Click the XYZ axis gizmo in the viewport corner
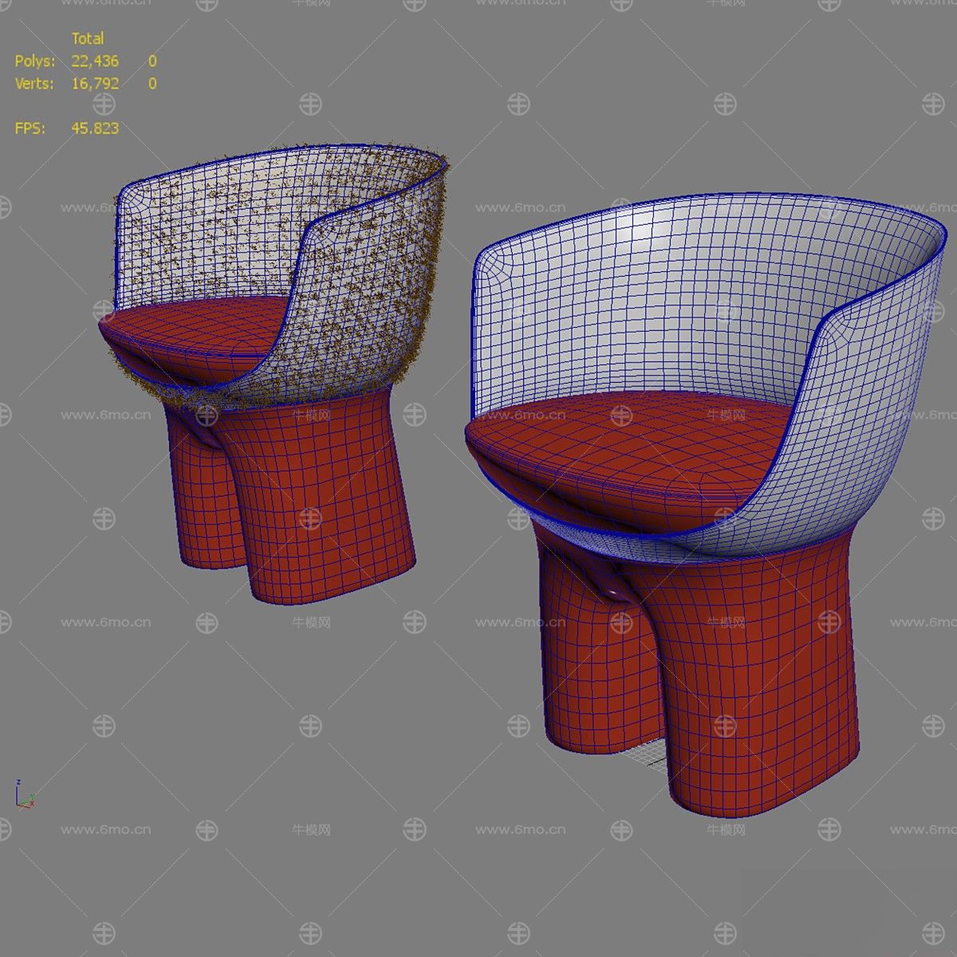957x957 pixels. [24, 796]
